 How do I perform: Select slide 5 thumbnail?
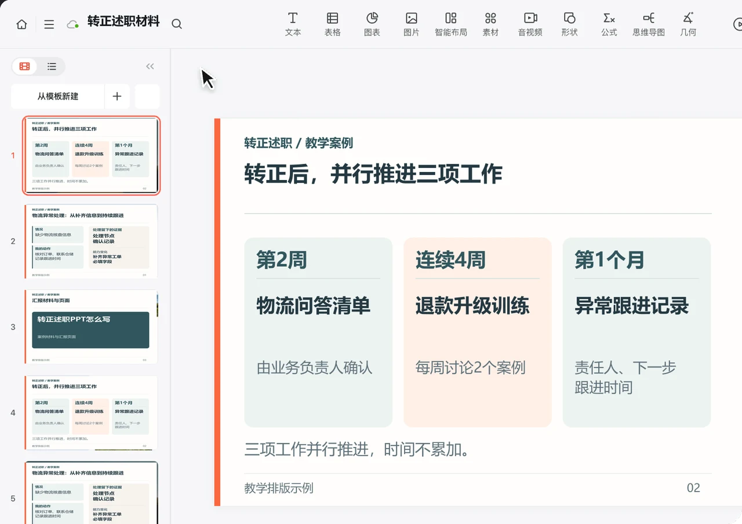(x=92, y=493)
